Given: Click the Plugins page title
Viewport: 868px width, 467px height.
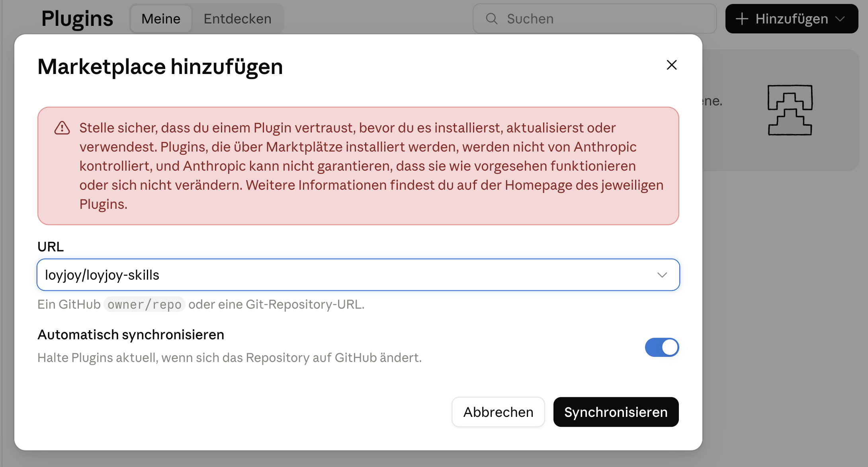Looking at the screenshot, I should click(77, 19).
